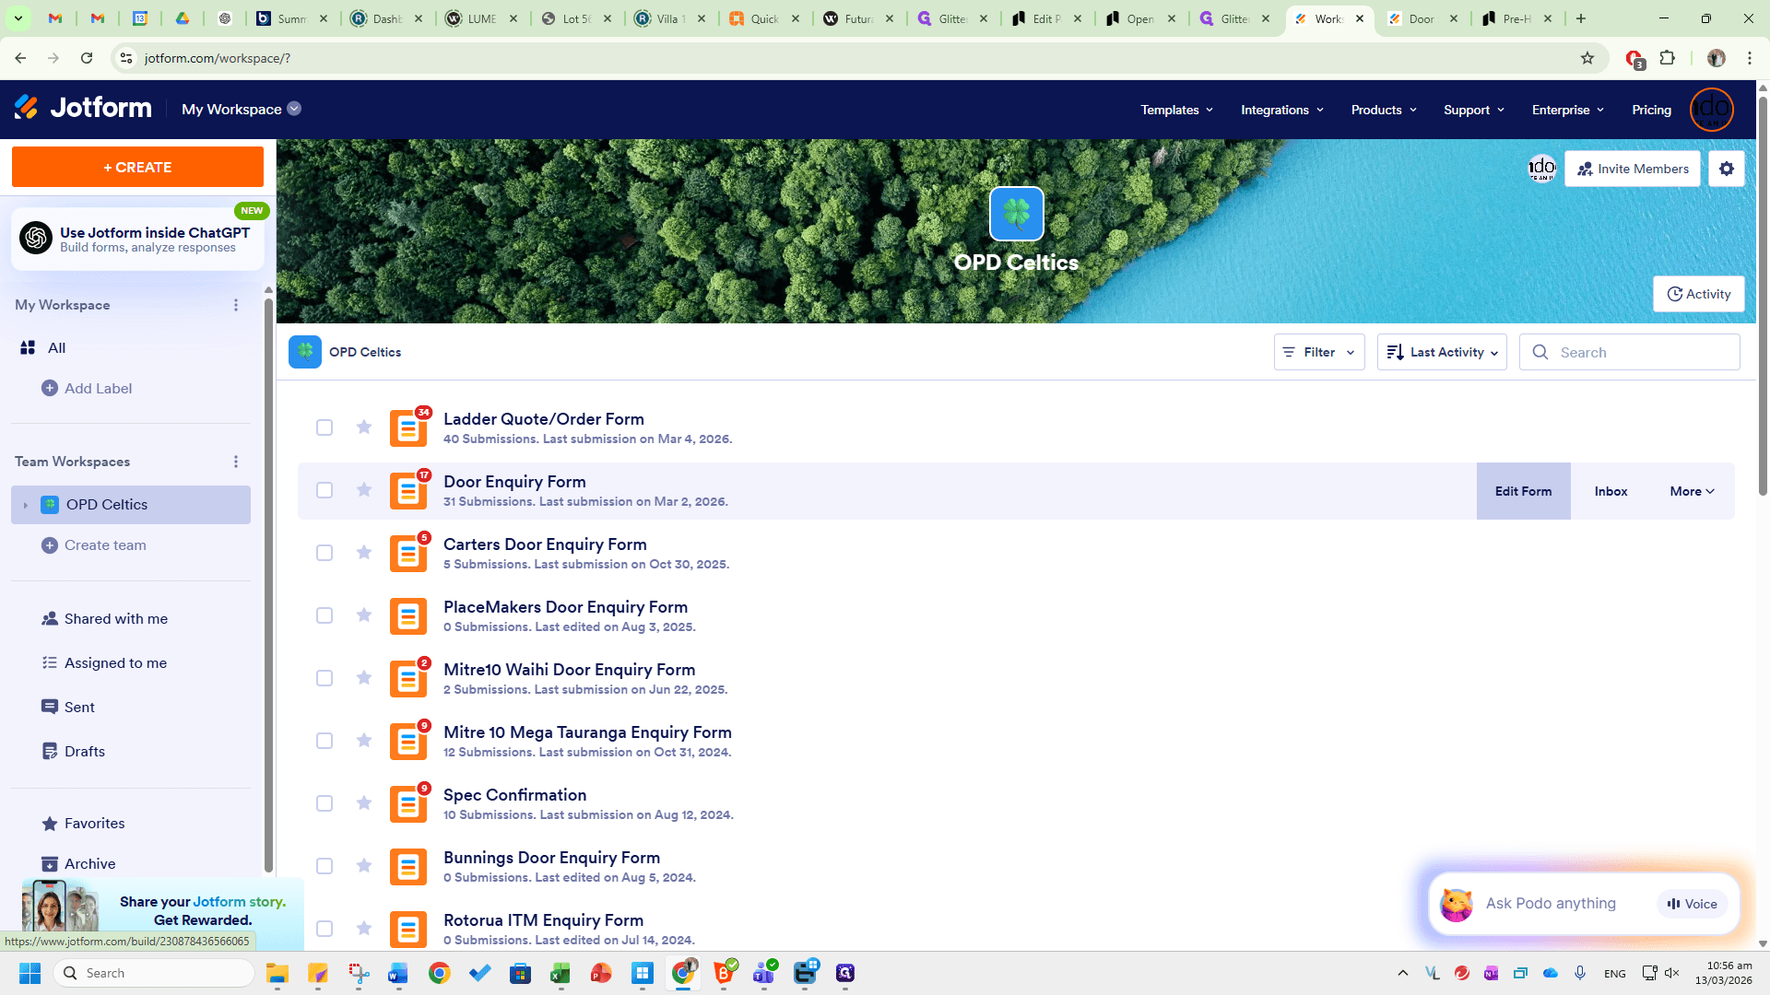Star the Ladder Quote/Order Form
Viewport: 1770px width, 995px height.
point(364,427)
